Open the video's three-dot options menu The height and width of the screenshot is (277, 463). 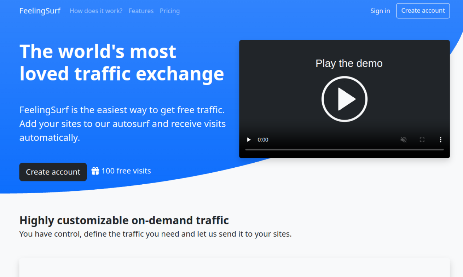[x=441, y=140]
